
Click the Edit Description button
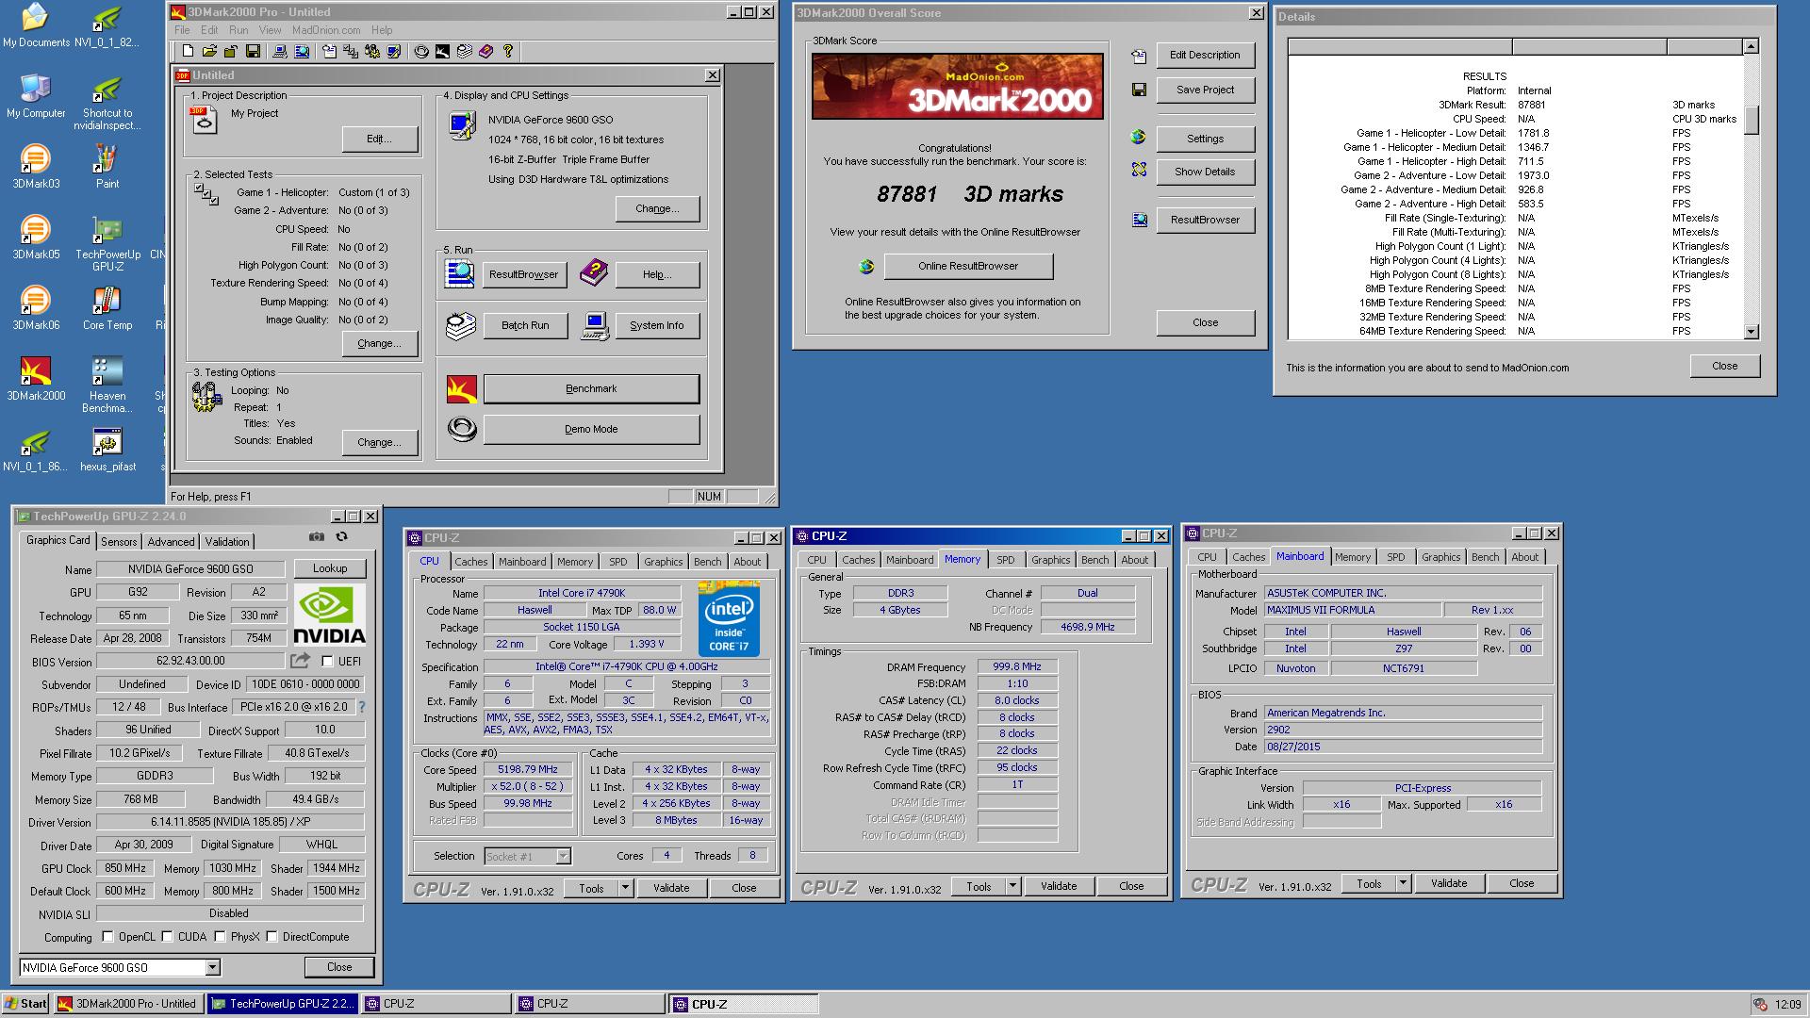(x=1205, y=55)
